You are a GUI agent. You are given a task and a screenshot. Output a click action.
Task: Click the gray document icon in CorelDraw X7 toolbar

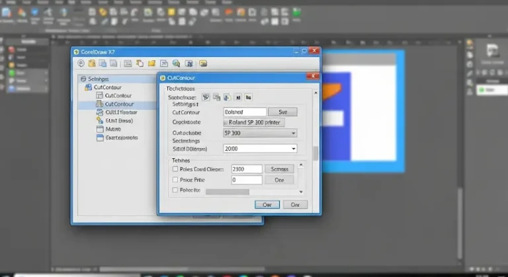click(113, 63)
